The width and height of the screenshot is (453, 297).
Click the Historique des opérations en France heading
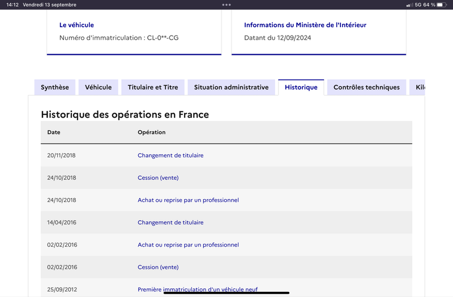pos(125,115)
